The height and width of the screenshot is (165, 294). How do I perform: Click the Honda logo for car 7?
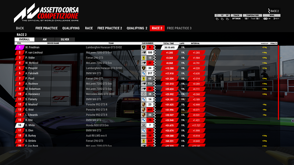pos(144,125)
